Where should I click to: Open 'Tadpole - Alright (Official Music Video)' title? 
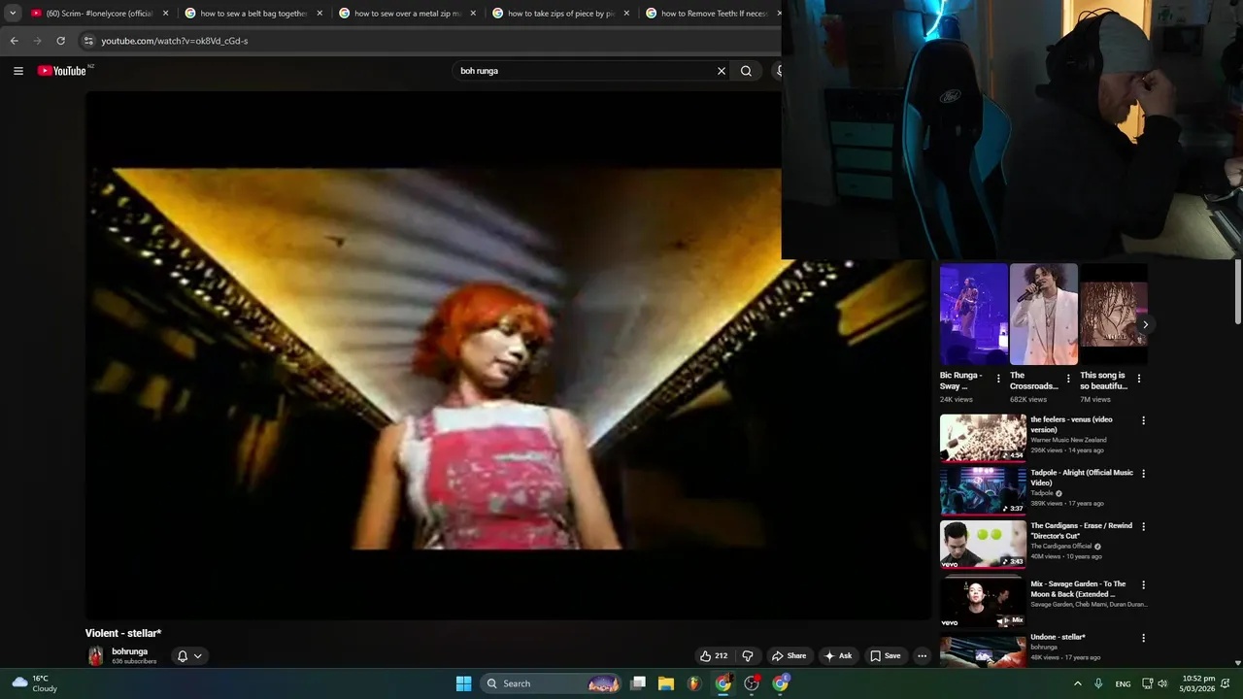[1081, 478]
